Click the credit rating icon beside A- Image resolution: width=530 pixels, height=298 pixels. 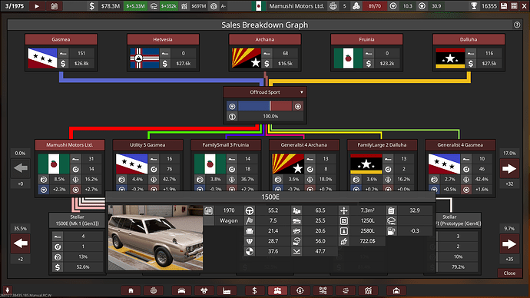coord(214,6)
